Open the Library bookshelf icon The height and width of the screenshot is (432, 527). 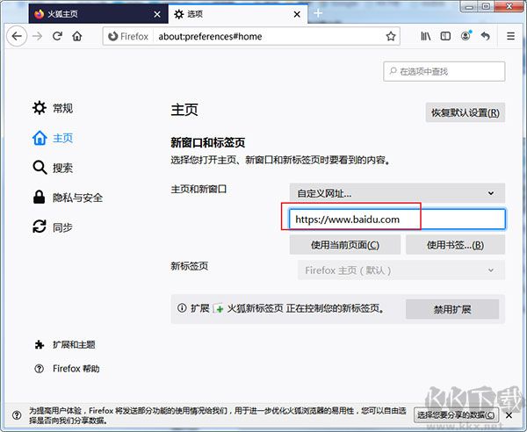click(426, 36)
